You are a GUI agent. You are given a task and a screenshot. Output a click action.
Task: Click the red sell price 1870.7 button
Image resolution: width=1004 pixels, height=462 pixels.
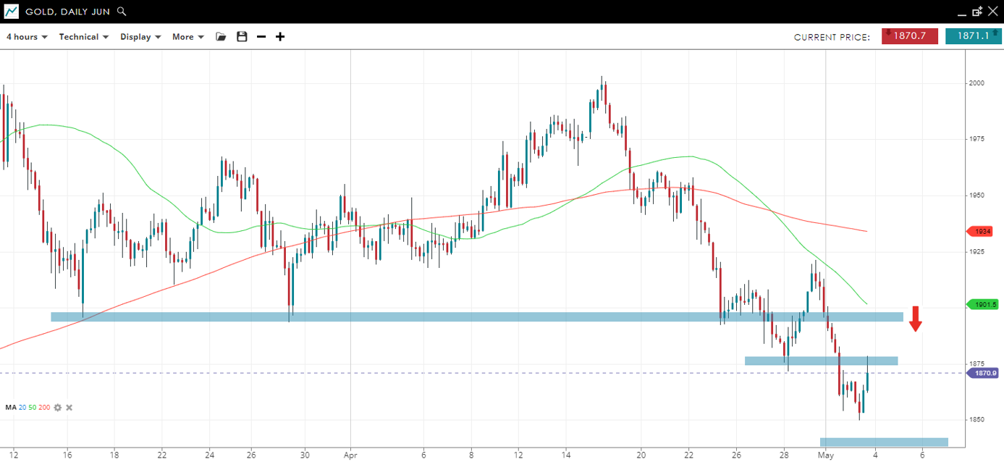click(x=910, y=35)
